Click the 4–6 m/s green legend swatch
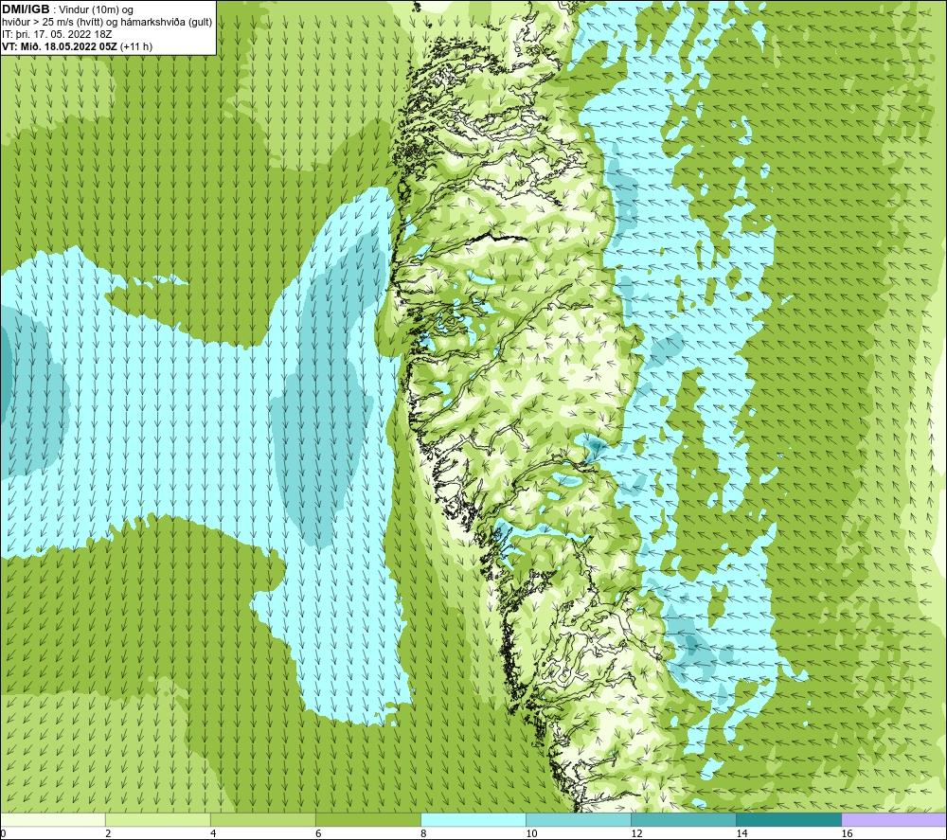 [263, 820]
